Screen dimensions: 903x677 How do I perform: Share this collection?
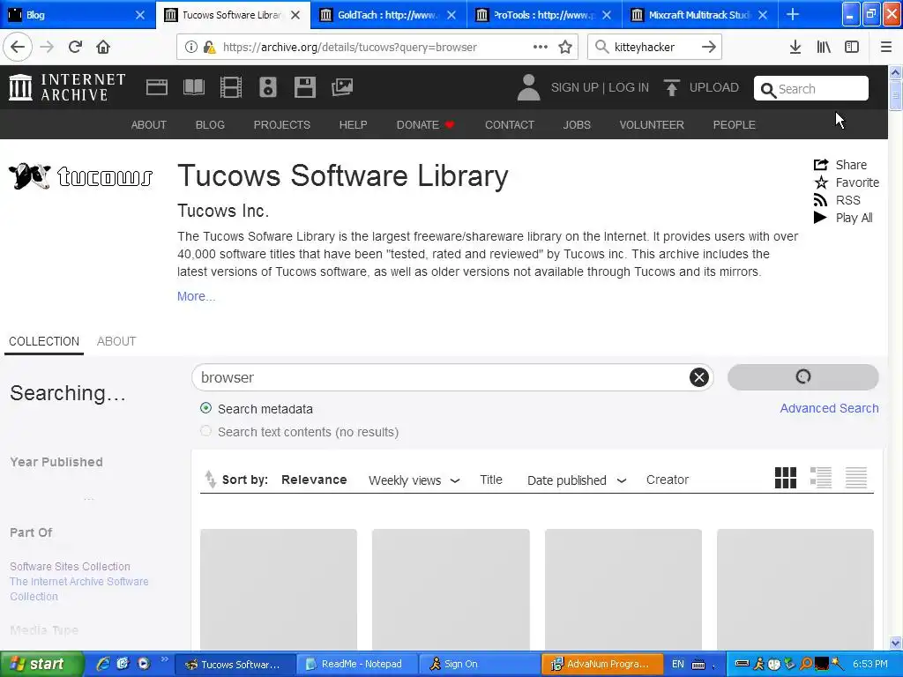click(x=840, y=165)
